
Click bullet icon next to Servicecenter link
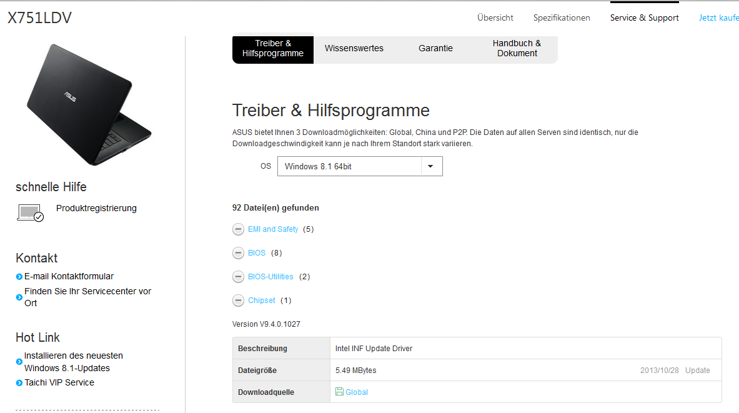pos(19,297)
